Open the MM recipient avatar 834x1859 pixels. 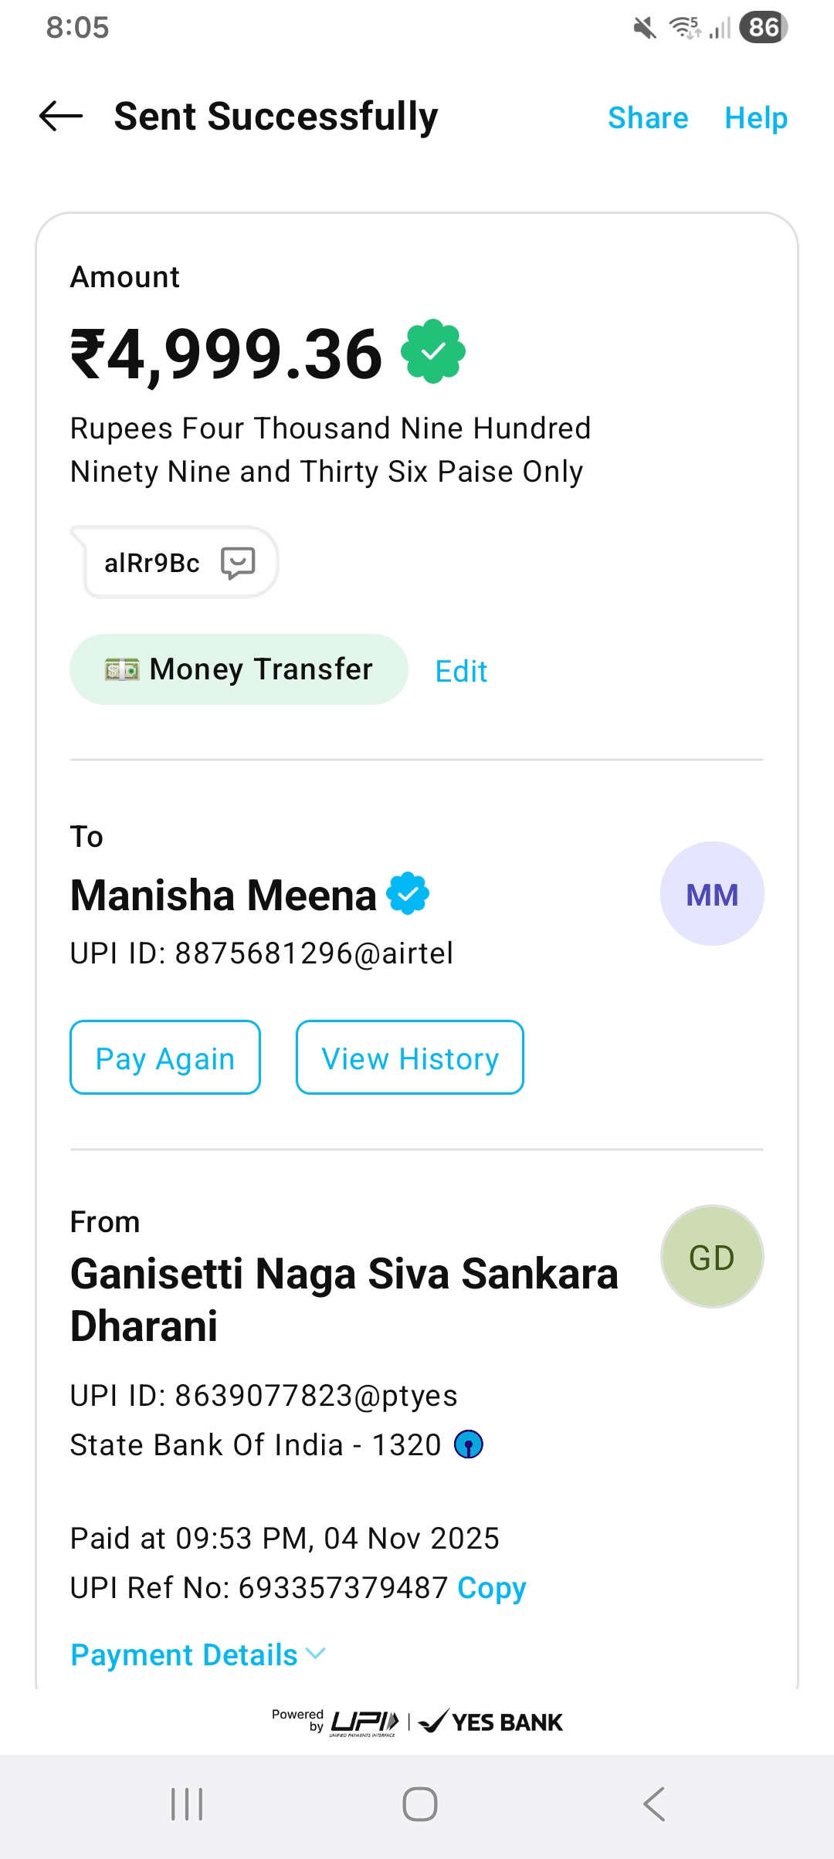click(x=711, y=894)
